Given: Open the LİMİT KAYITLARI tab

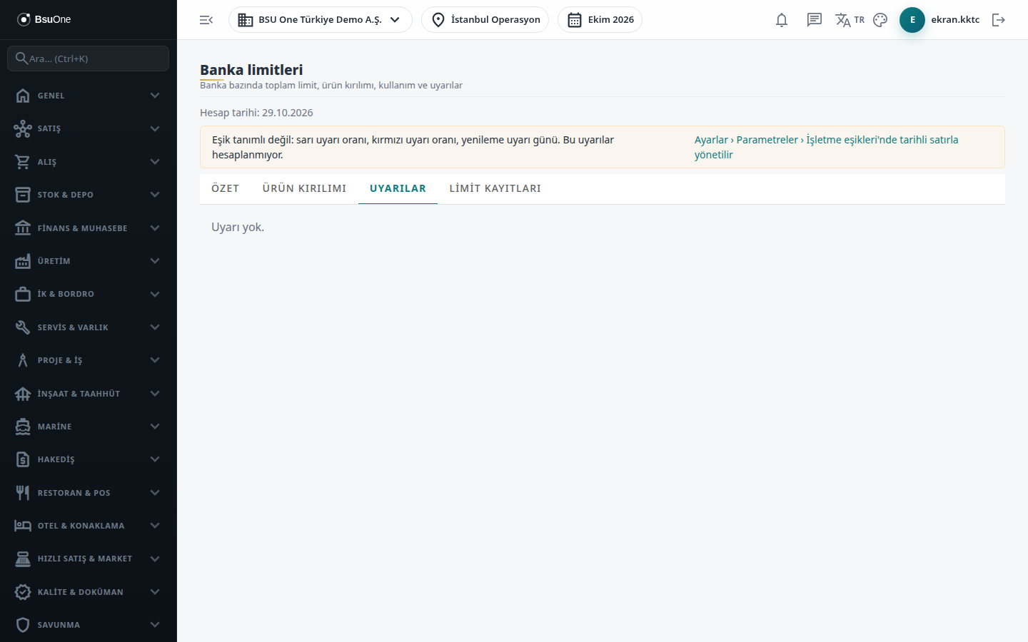Looking at the screenshot, I should point(495,188).
